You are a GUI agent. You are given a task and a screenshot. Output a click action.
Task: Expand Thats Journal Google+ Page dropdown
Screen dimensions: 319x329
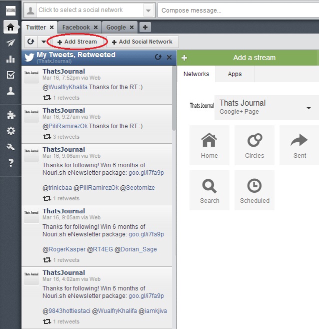(x=308, y=108)
